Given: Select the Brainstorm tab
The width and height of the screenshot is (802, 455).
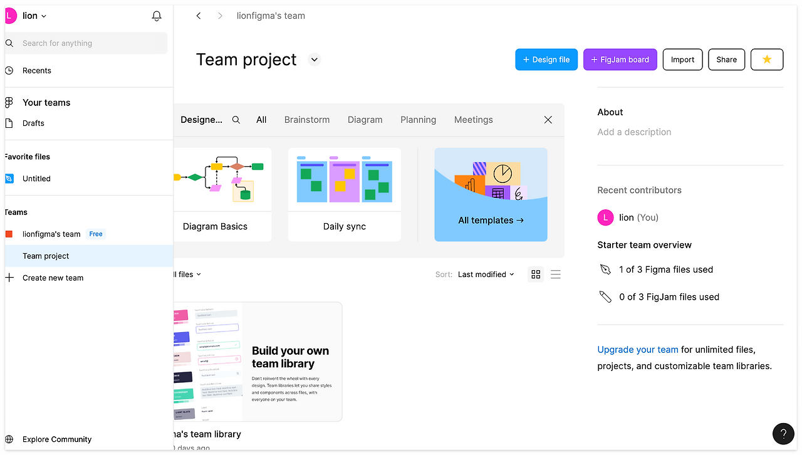Looking at the screenshot, I should (307, 120).
